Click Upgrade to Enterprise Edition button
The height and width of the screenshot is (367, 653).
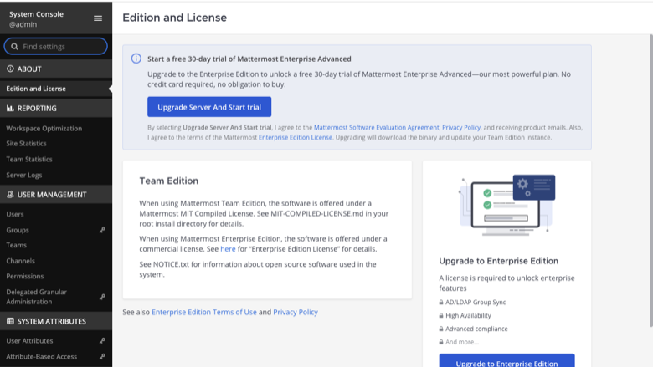506,361
